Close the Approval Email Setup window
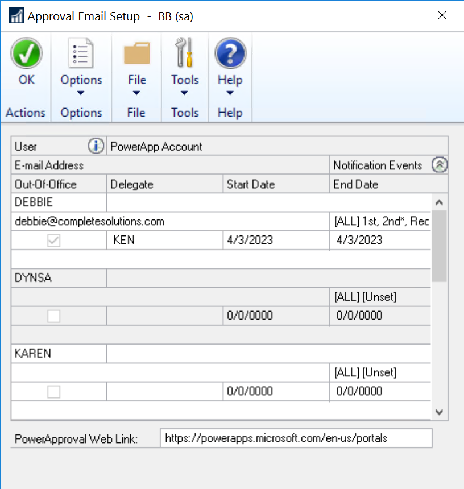Viewport: 464px width, 489px height. pyautogui.click(x=442, y=15)
